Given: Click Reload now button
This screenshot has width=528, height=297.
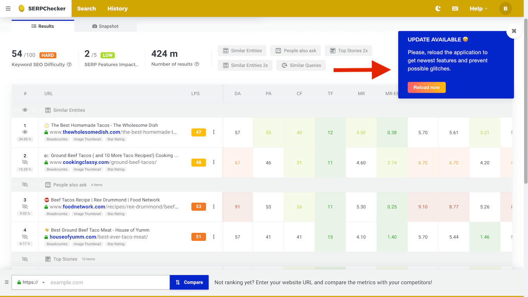Looking at the screenshot, I should point(427,87).
